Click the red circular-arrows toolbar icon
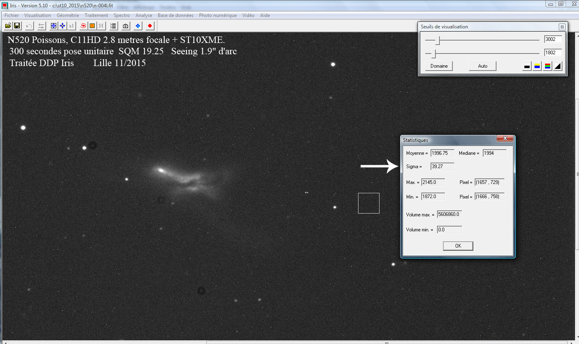The height and width of the screenshot is (344, 579). click(x=83, y=26)
